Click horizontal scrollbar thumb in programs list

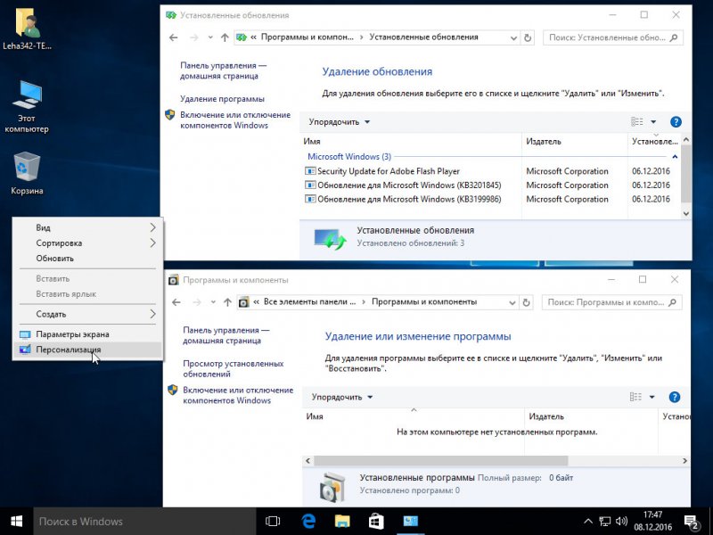(440, 461)
